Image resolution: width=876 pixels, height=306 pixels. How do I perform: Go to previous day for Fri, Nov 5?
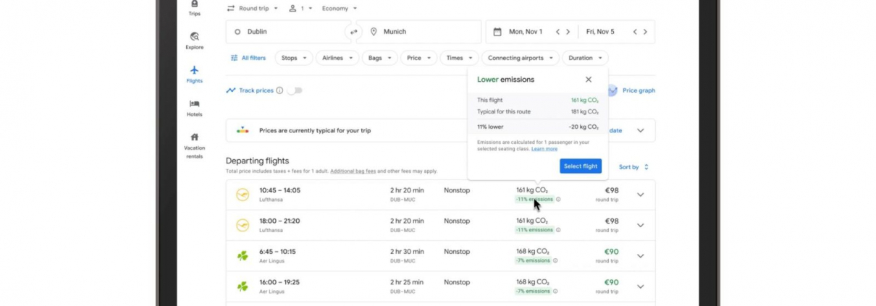(635, 32)
